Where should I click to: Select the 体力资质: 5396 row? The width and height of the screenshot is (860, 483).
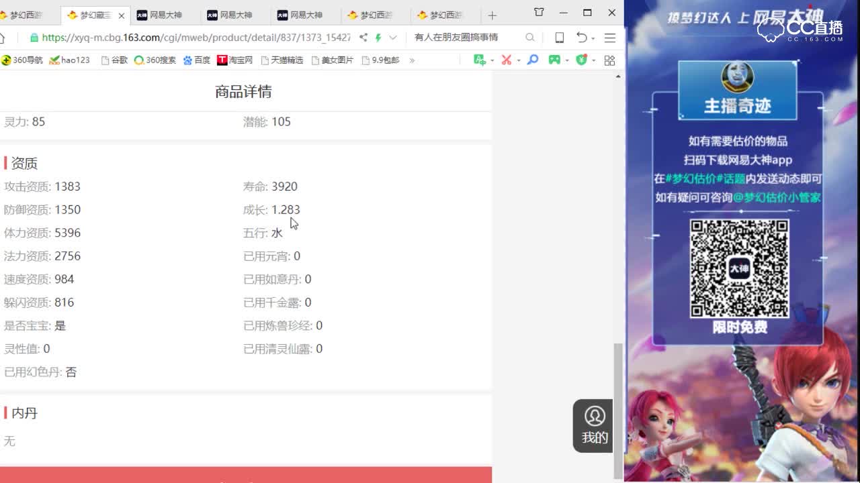point(42,233)
